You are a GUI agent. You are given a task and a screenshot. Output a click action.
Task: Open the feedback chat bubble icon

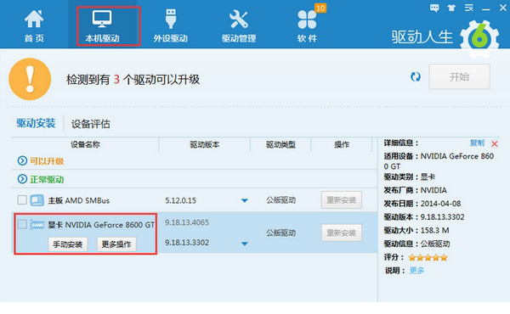(434, 8)
